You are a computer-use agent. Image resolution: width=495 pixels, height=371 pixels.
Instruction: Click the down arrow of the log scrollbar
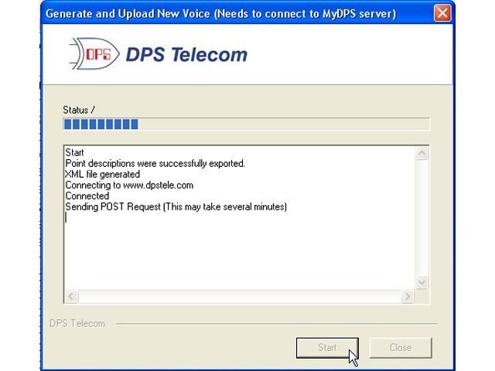point(422,281)
